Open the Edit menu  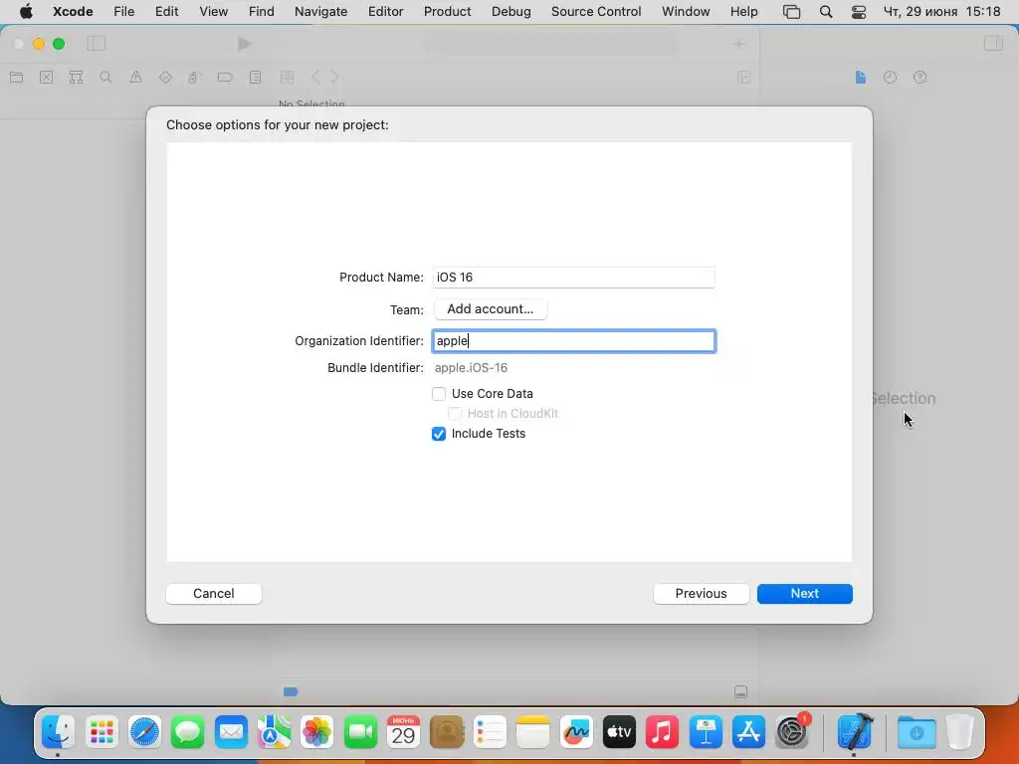(167, 12)
